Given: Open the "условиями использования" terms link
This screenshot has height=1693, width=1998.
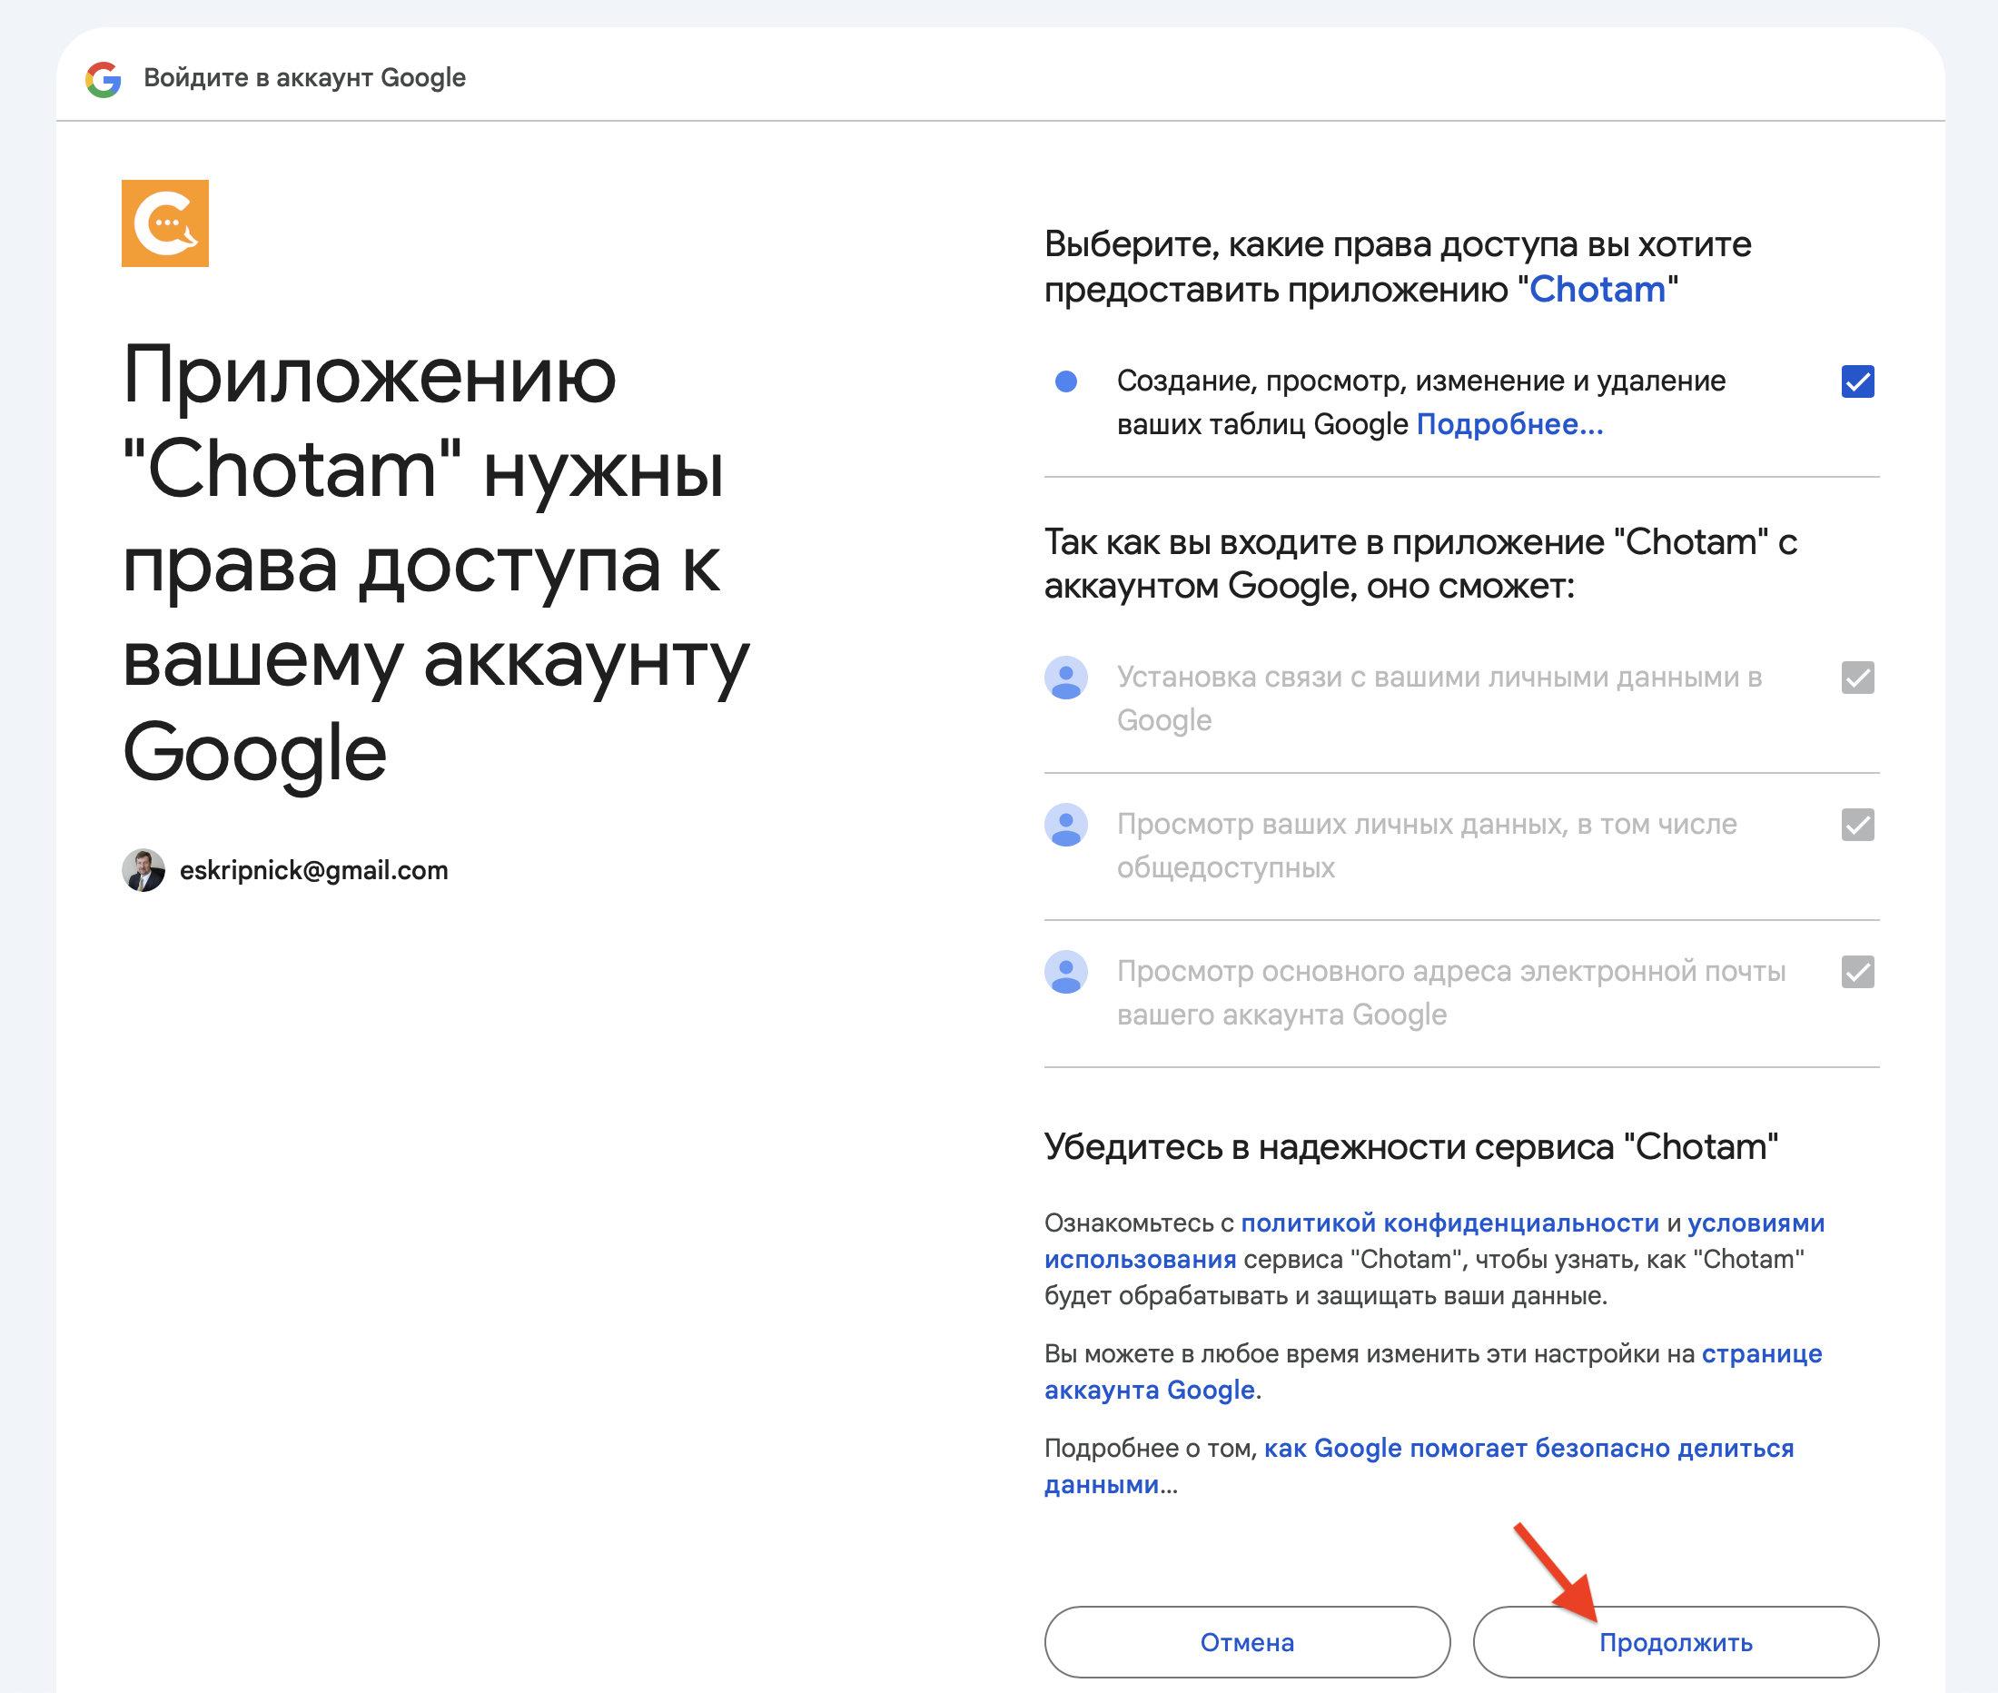Looking at the screenshot, I should (1756, 1223).
